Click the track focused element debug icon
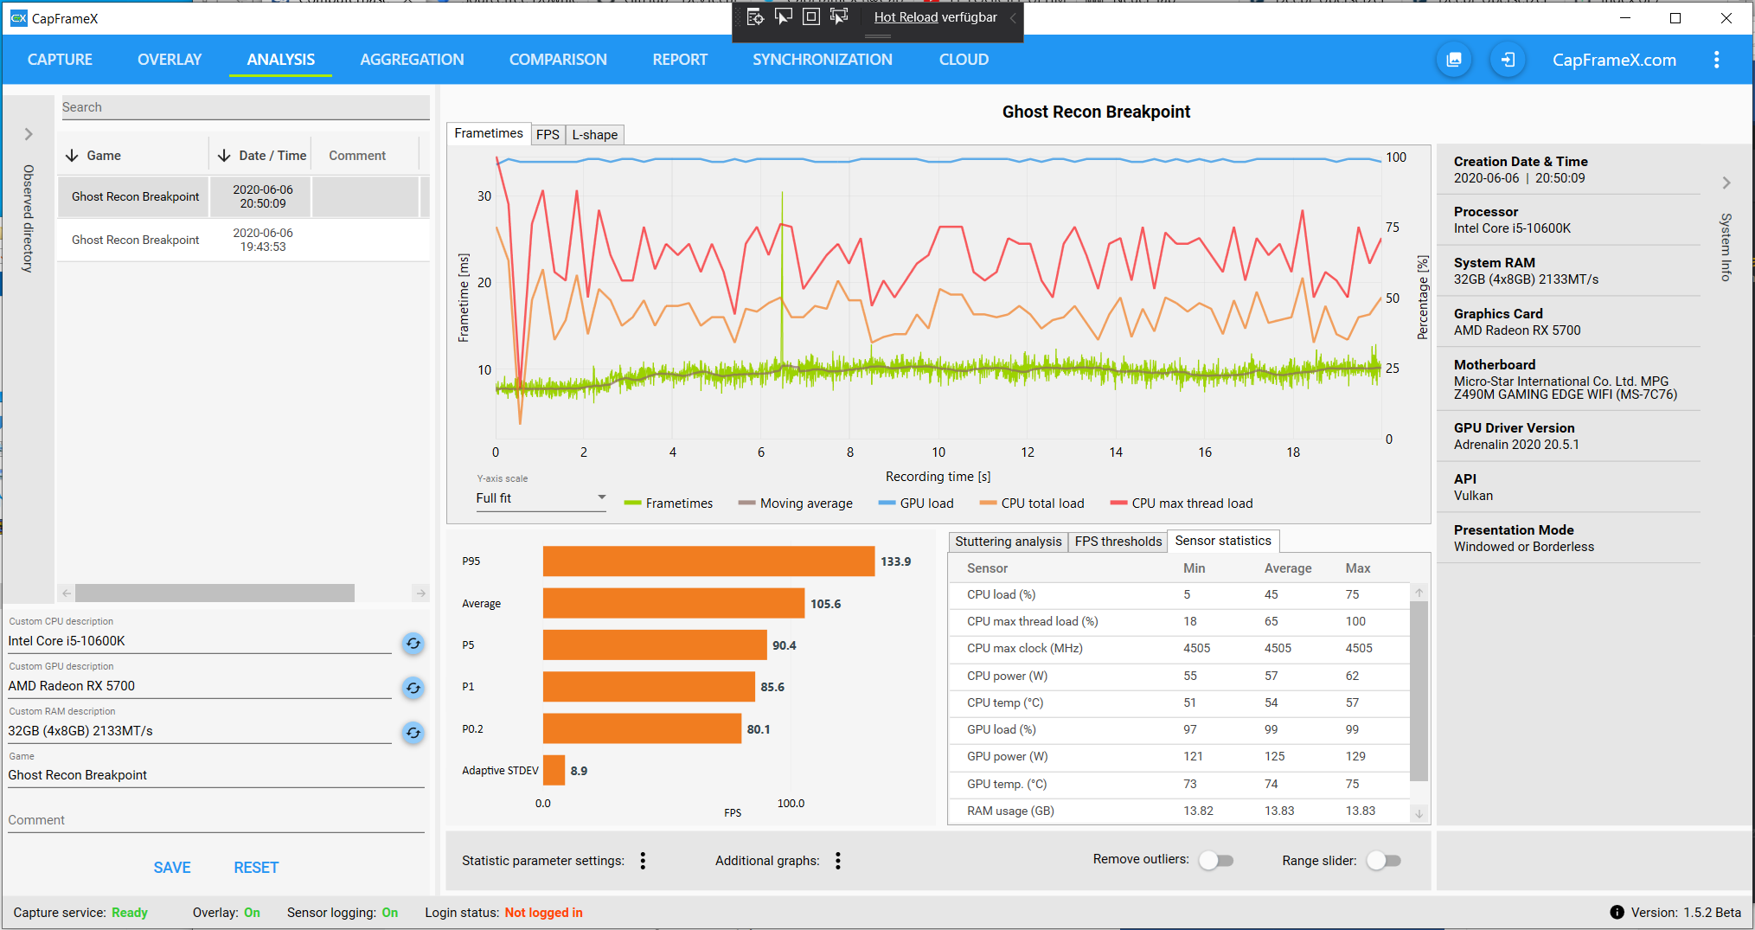Viewport: 1755px width, 930px height. 839,16
